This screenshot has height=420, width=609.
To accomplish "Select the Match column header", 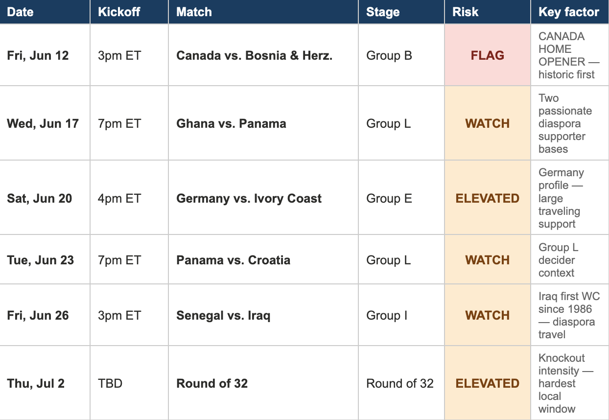I will pos(263,12).
